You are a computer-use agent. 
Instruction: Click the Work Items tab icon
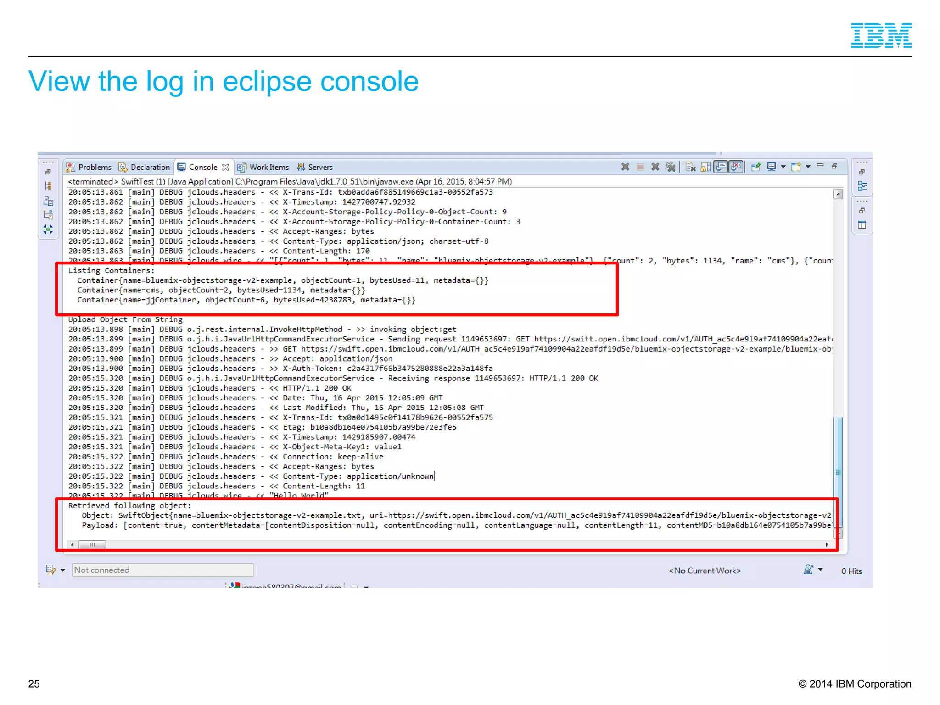[241, 167]
